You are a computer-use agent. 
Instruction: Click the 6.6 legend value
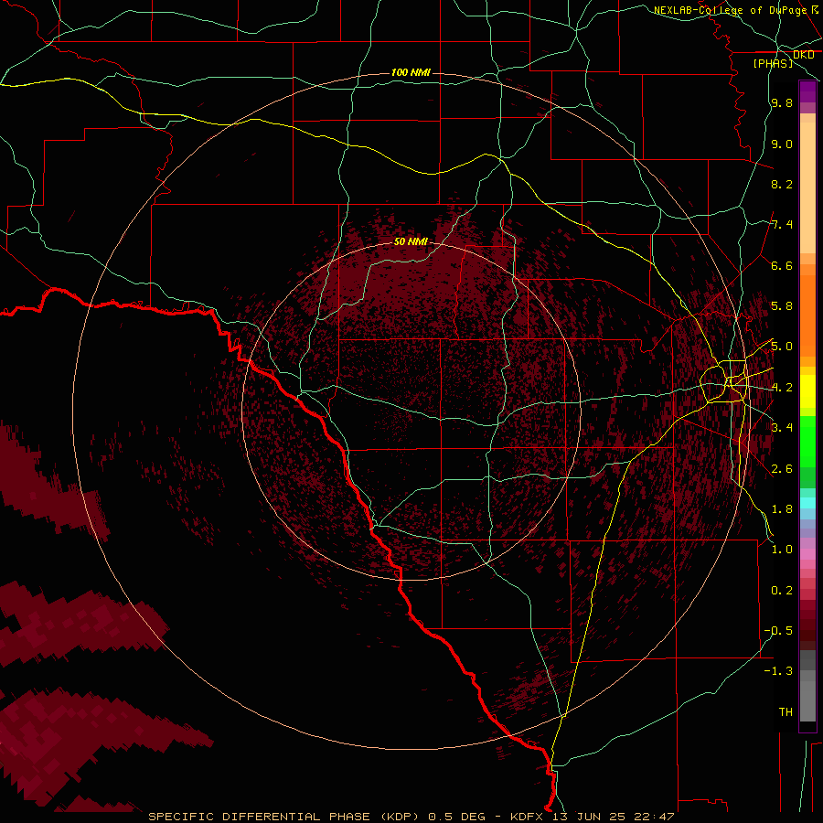pyautogui.click(x=782, y=265)
